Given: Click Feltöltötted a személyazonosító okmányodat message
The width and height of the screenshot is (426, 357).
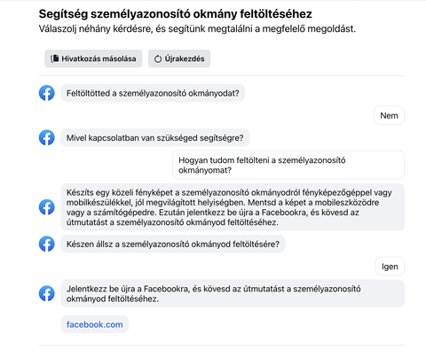Looking at the screenshot, I should pos(153,93).
